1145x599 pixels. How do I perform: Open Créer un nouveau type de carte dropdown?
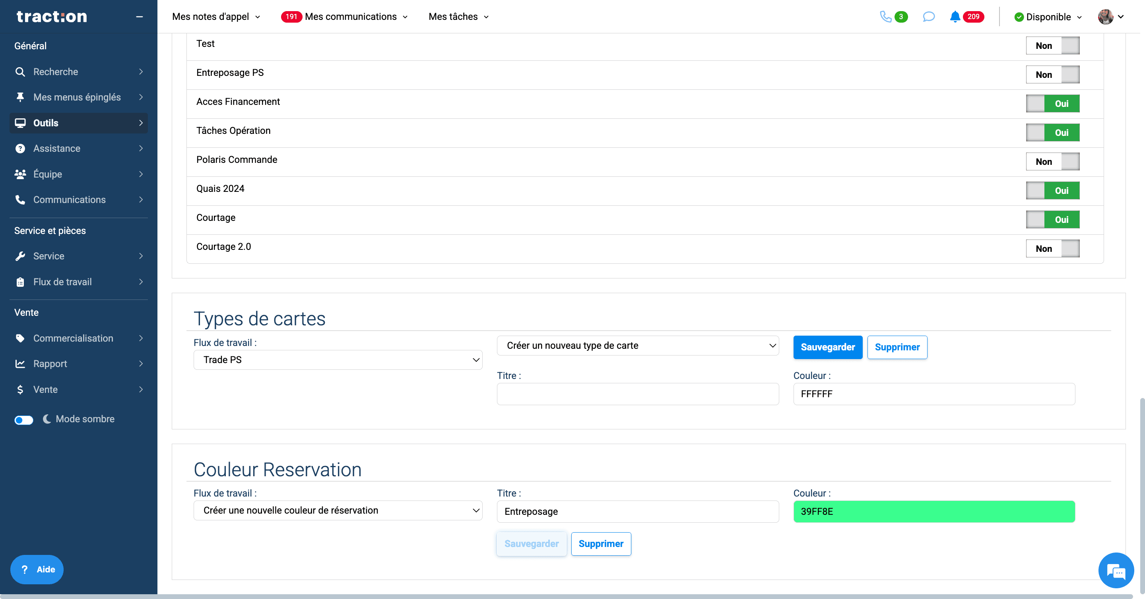click(x=637, y=346)
